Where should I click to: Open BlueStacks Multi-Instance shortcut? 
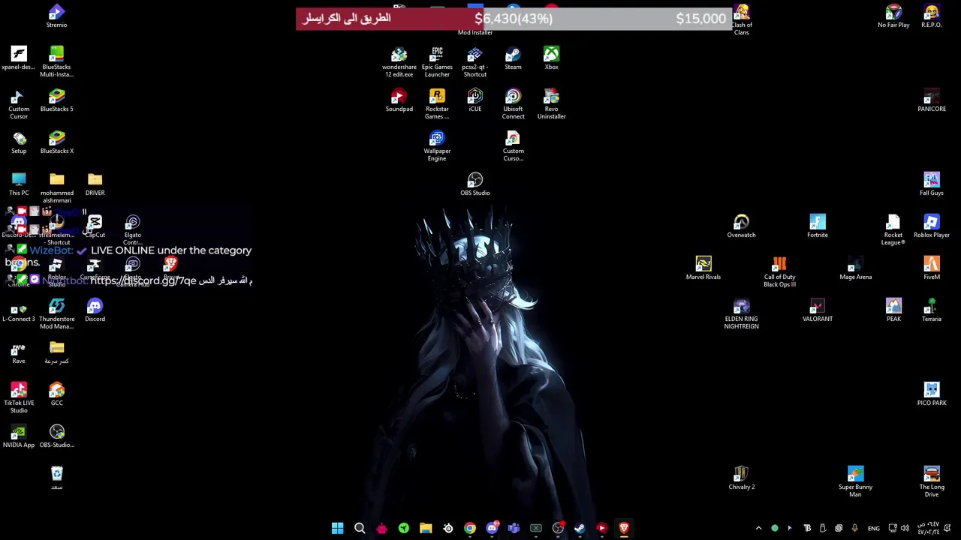[x=56, y=62]
